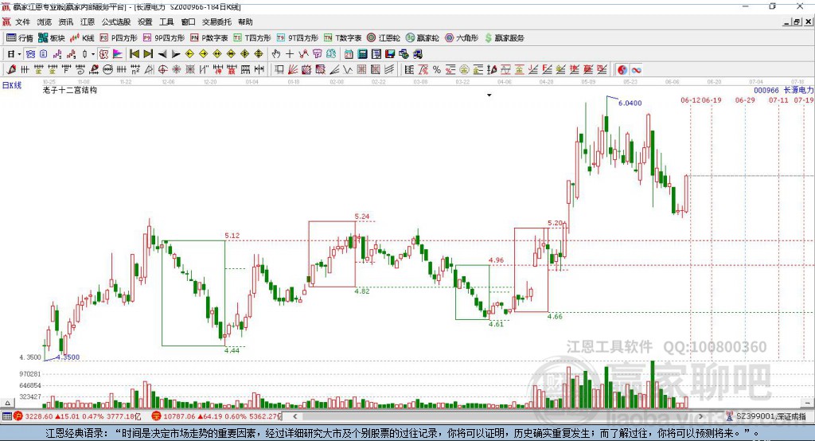Open the 9T四方形 tool
815x441 pixels.
(x=298, y=38)
